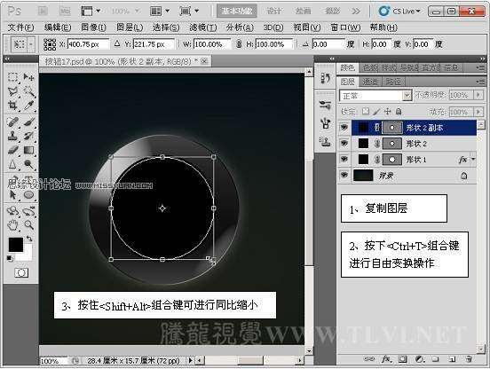Hide the 形状 2 副本 layer

pyautogui.click(x=344, y=127)
